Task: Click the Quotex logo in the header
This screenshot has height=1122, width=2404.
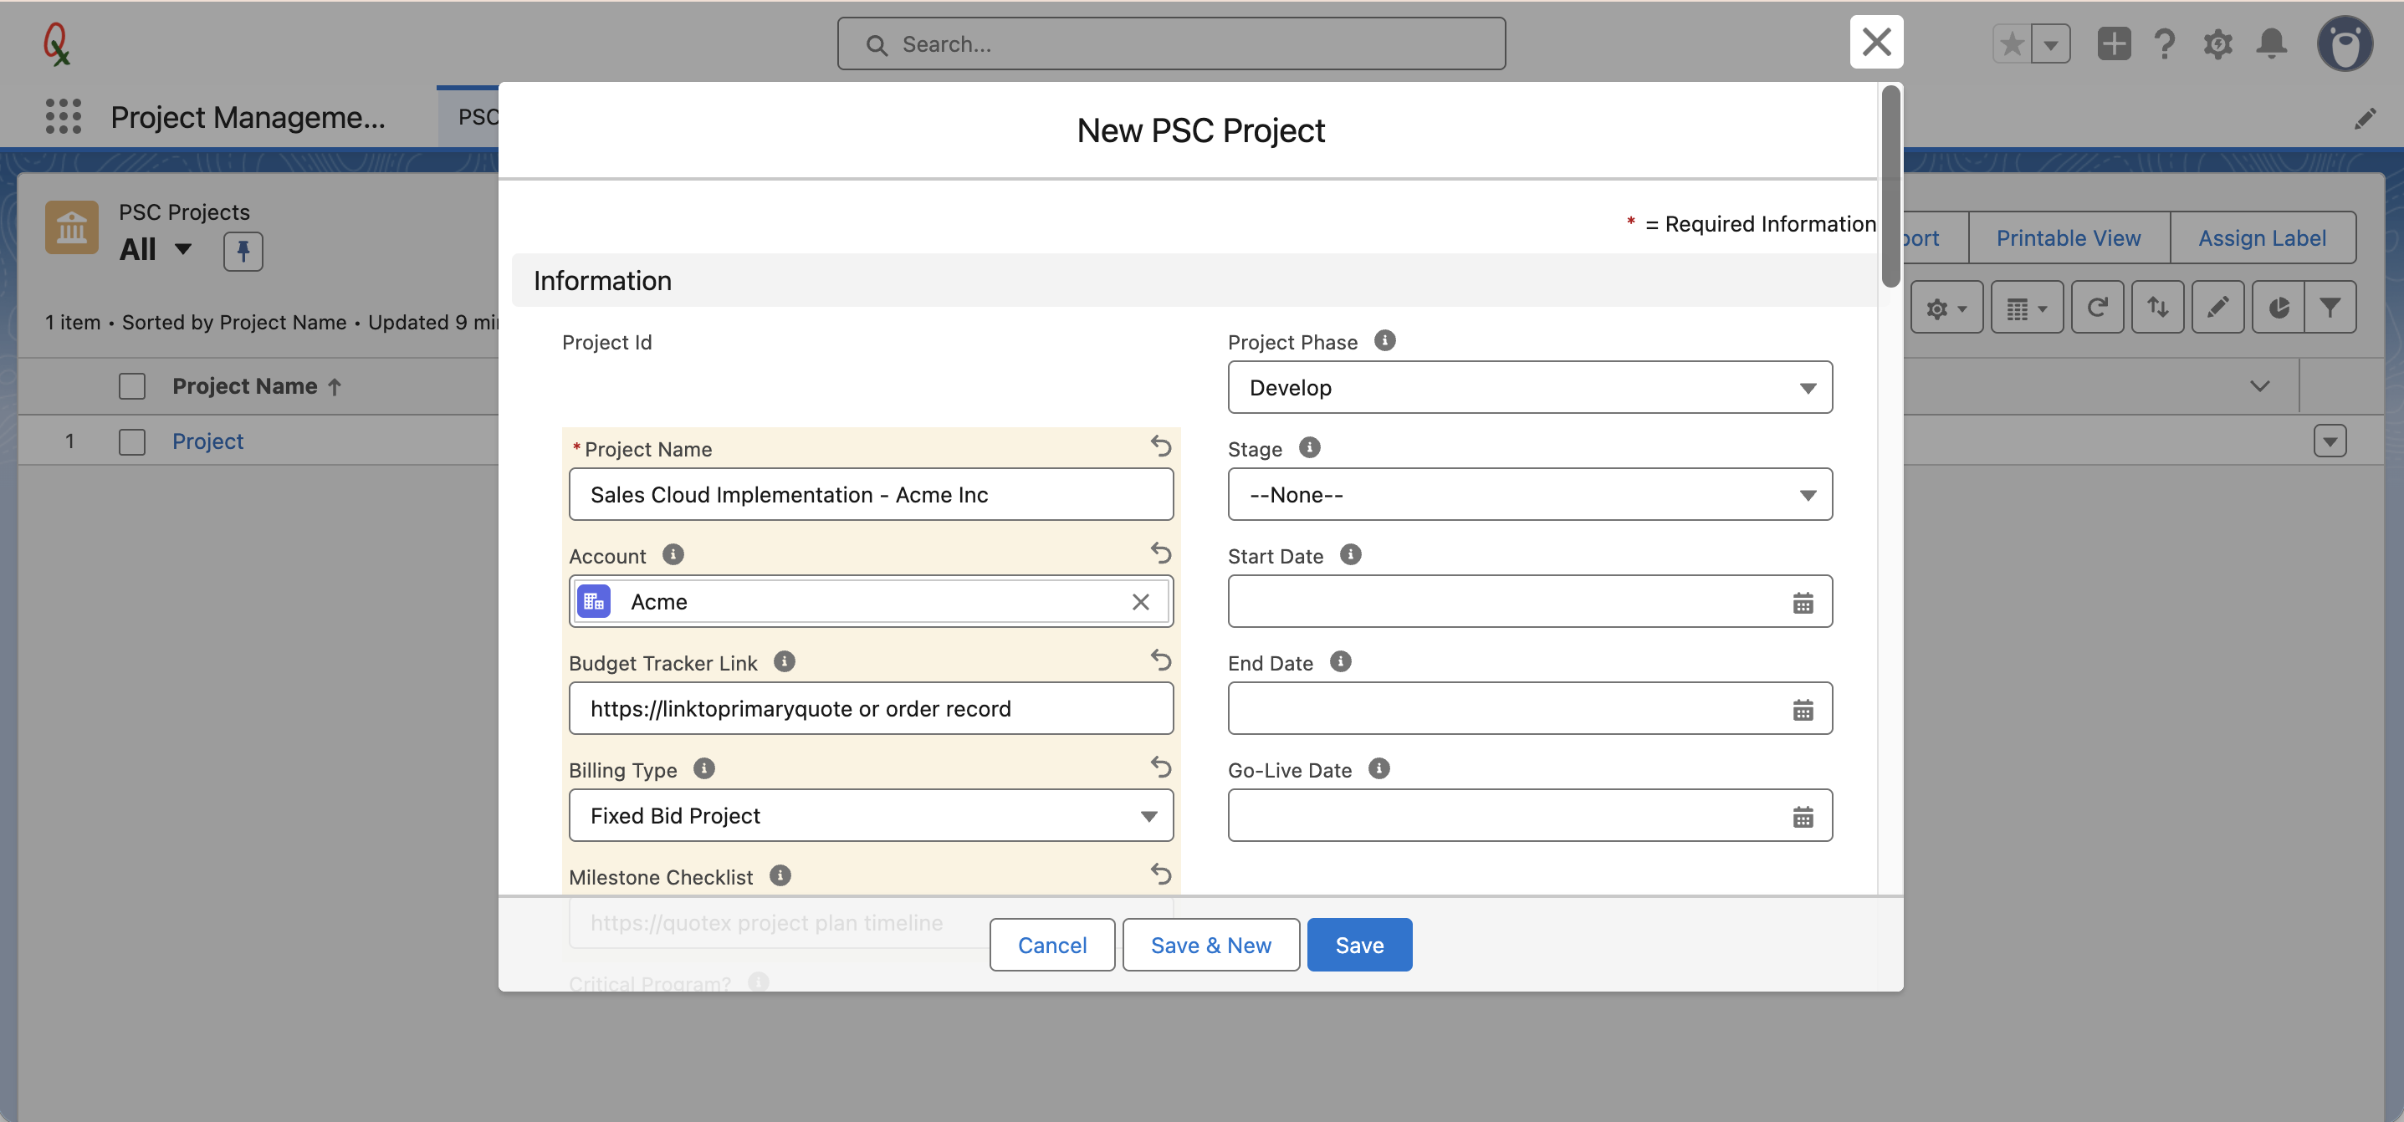Action: 57,43
